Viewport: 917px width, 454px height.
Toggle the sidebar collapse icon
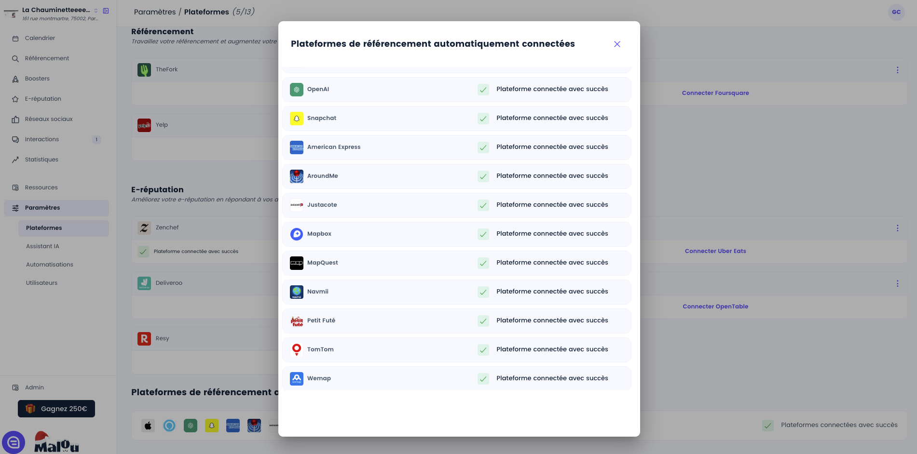click(106, 11)
